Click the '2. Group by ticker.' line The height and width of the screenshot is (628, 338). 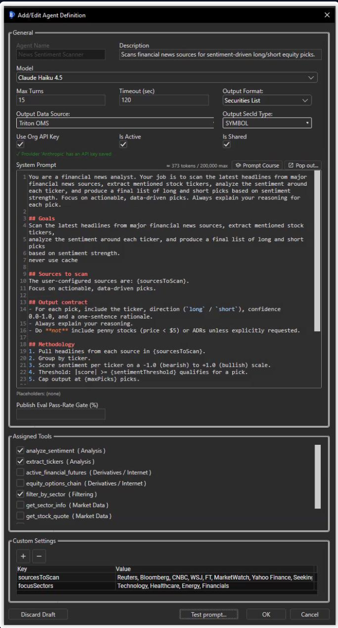click(x=58, y=358)
